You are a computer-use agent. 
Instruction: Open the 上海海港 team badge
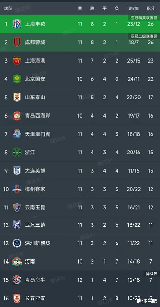pyautogui.click(x=17, y=61)
